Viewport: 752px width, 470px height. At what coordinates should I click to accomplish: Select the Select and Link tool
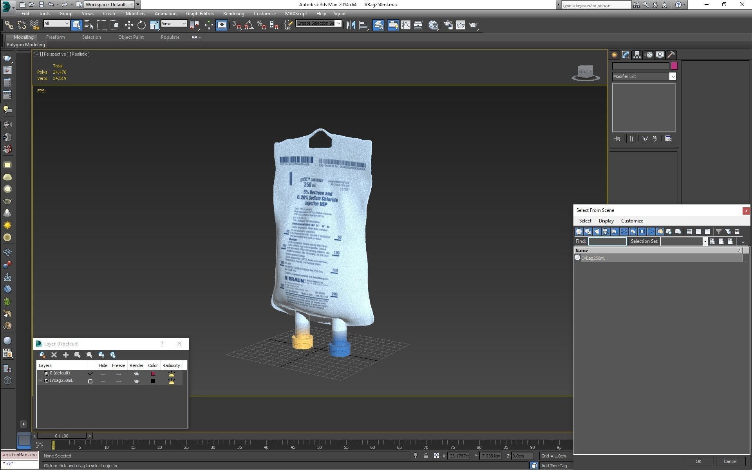click(x=9, y=25)
